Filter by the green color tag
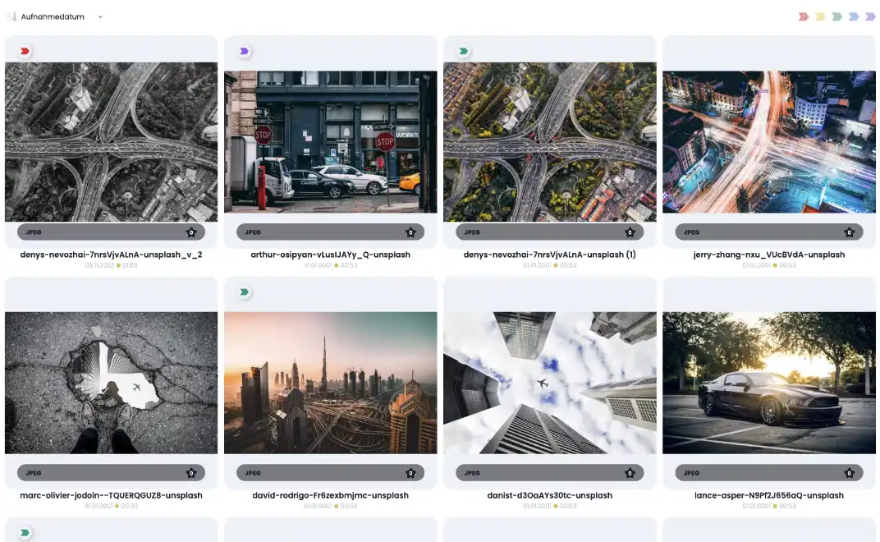This screenshot has height=542, width=880. coord(836,16)
